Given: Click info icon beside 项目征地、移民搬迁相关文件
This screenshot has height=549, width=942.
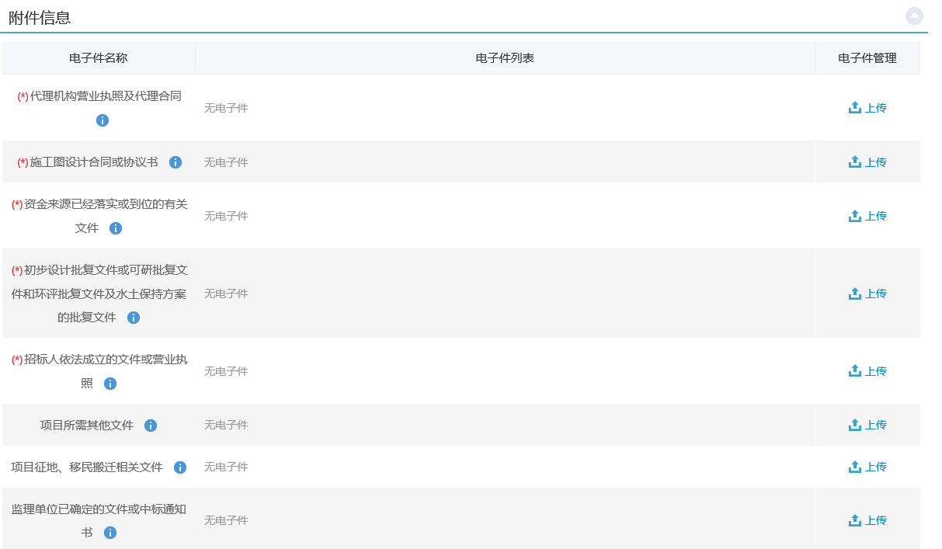Looking at the screenshot, I should pyautogui.click(x=180, y=467).
